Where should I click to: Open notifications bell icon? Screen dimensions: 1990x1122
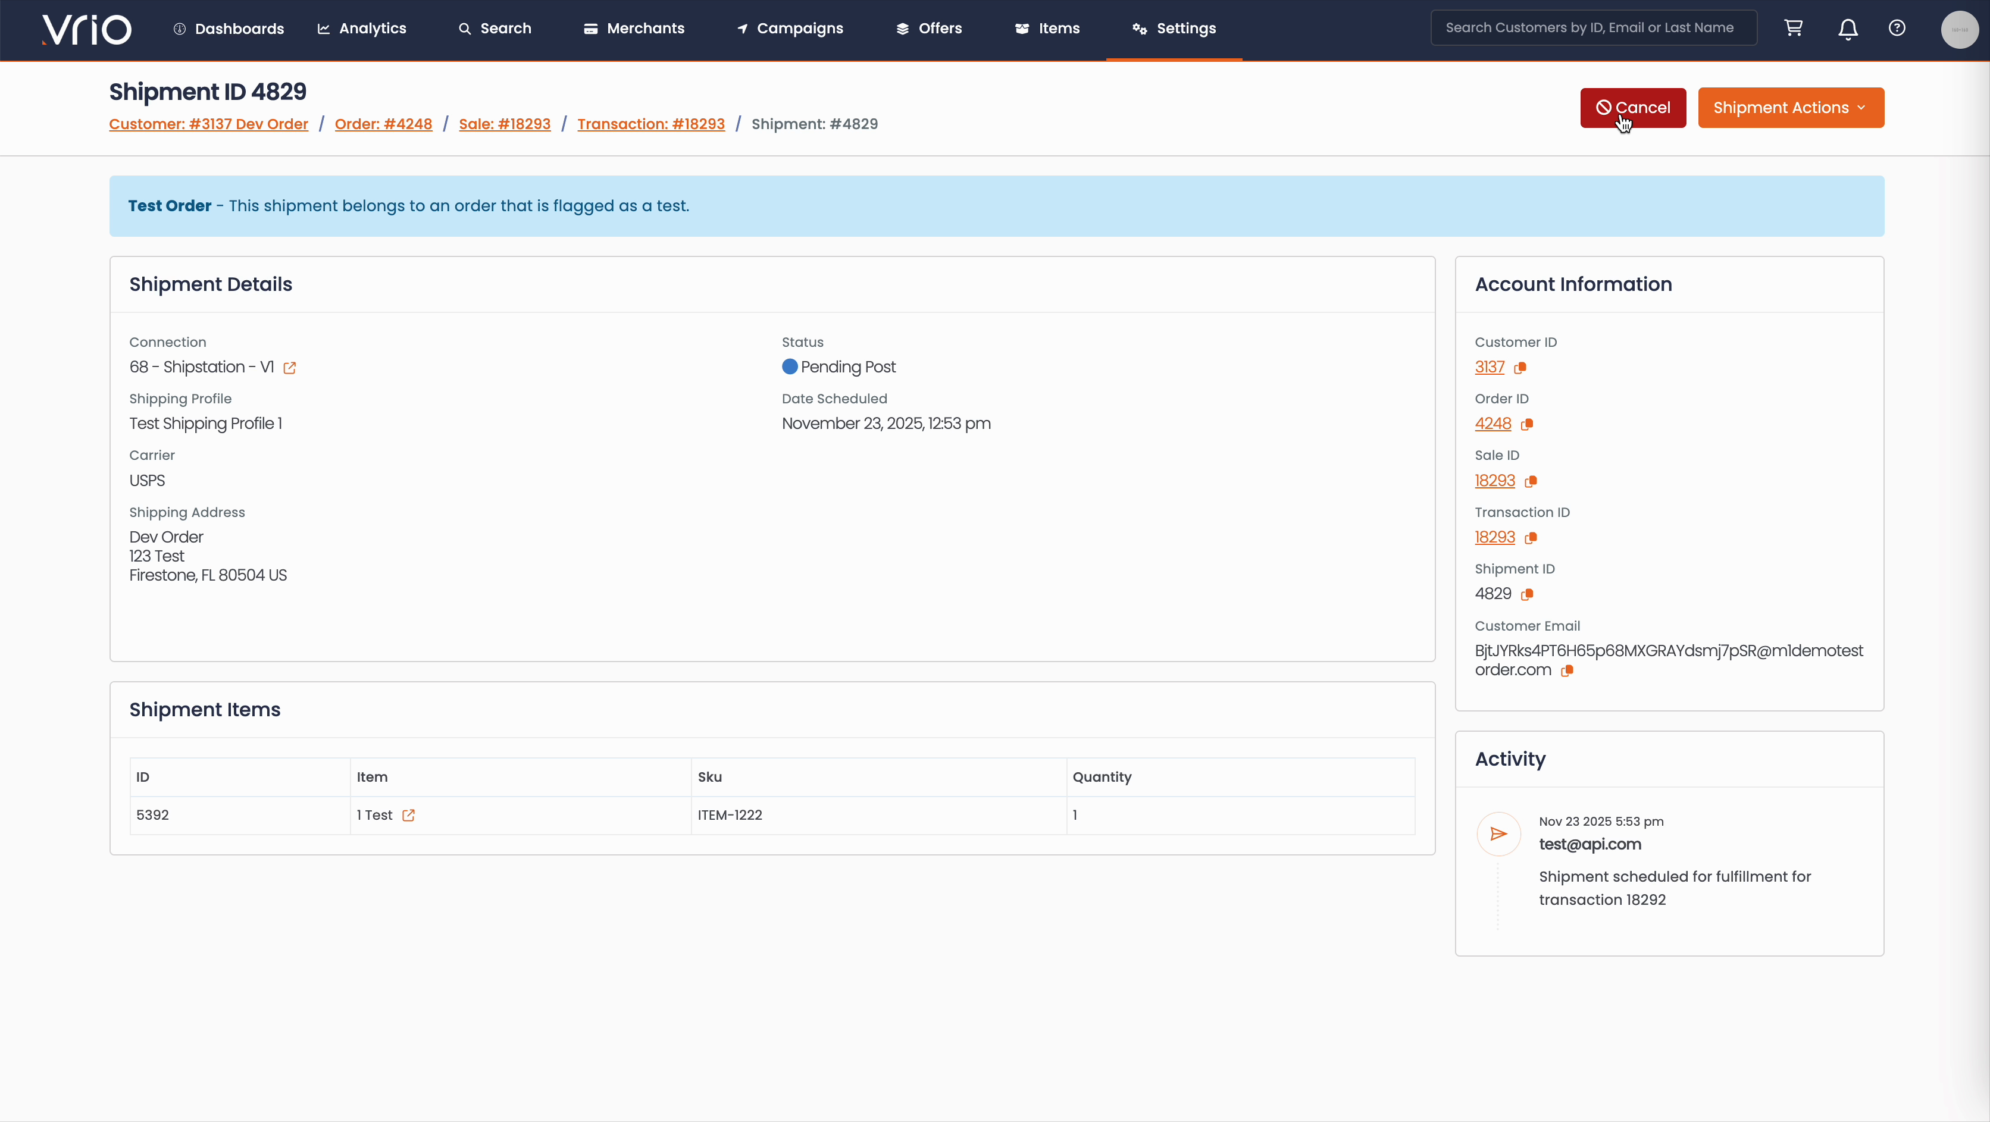[x=1847, y=29]
